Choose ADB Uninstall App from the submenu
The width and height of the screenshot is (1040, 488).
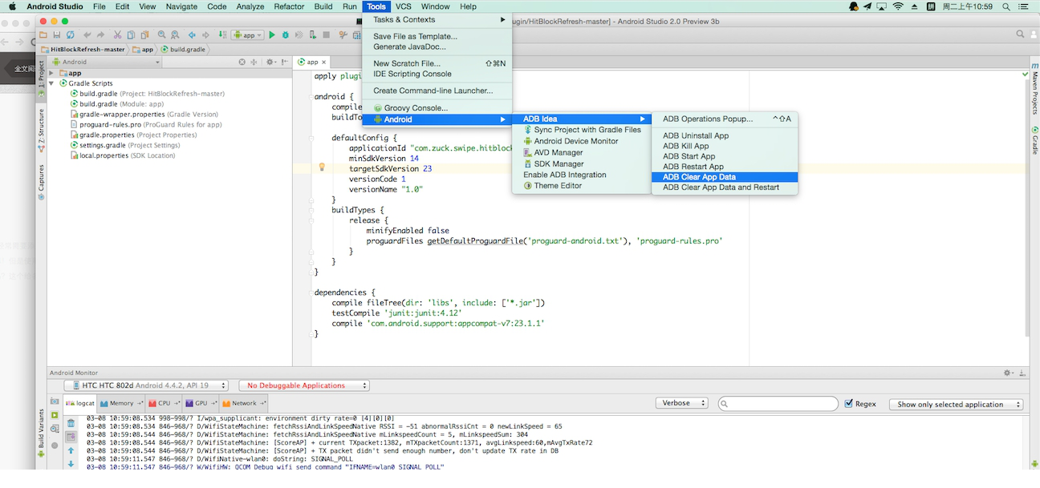point(725,135)
